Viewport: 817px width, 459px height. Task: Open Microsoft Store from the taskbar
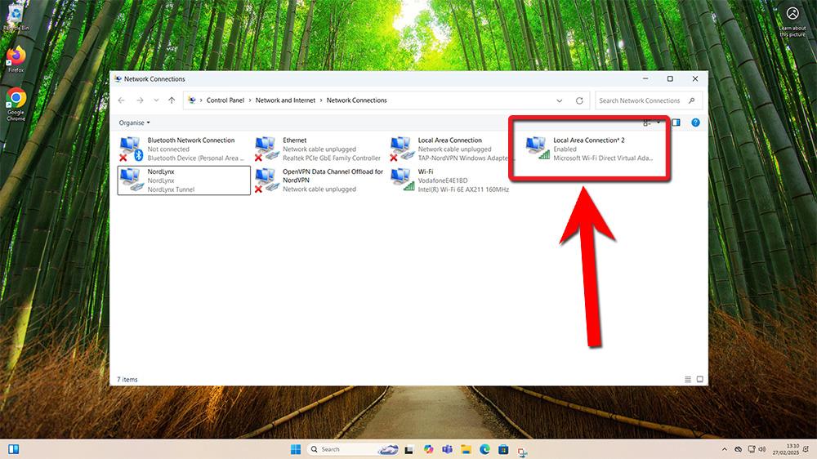[503, 449]
